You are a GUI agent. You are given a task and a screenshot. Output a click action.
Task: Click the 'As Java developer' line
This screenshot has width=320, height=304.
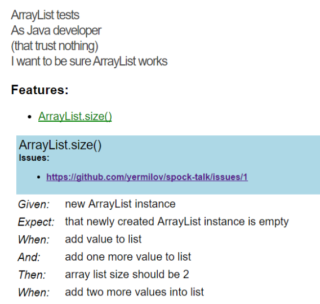coord(56,30)
